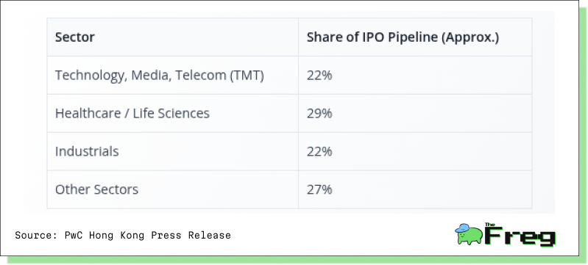Click the small 'The' above Freg

click(489, 225)
